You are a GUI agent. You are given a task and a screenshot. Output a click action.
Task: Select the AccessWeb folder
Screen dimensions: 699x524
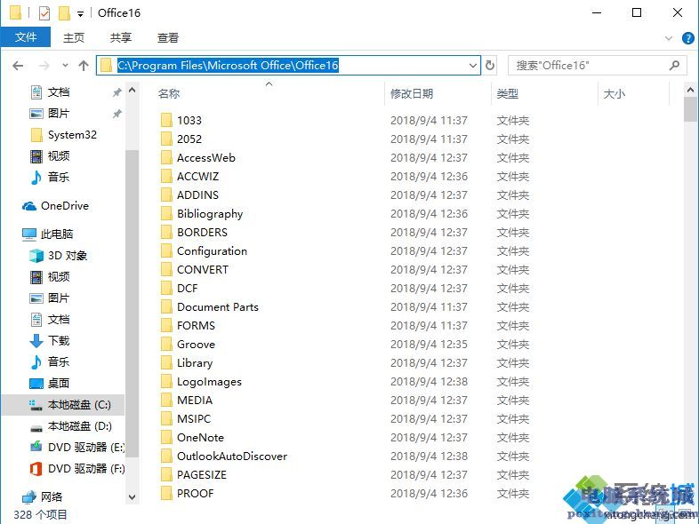point(206,157)
